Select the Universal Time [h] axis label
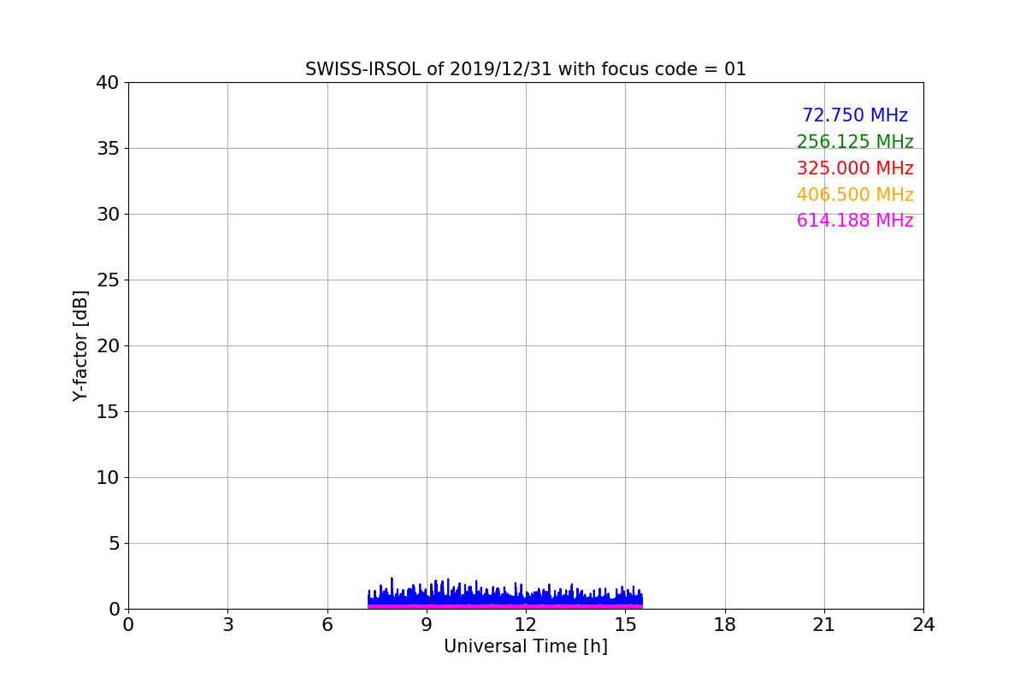Viewport: 1026px width, 684px height. pos(526,646)
